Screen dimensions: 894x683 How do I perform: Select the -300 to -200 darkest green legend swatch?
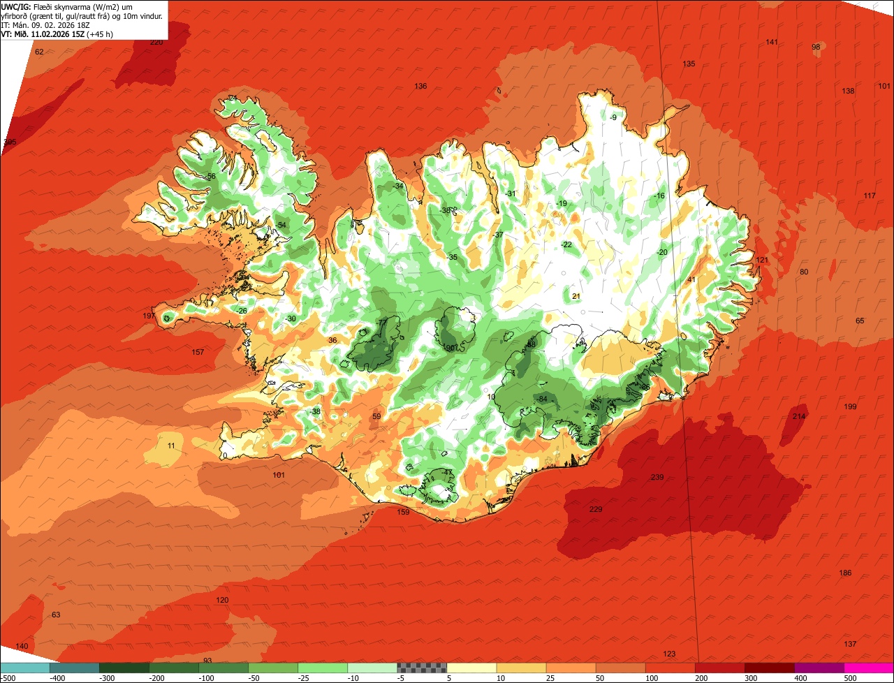(124, 668)
